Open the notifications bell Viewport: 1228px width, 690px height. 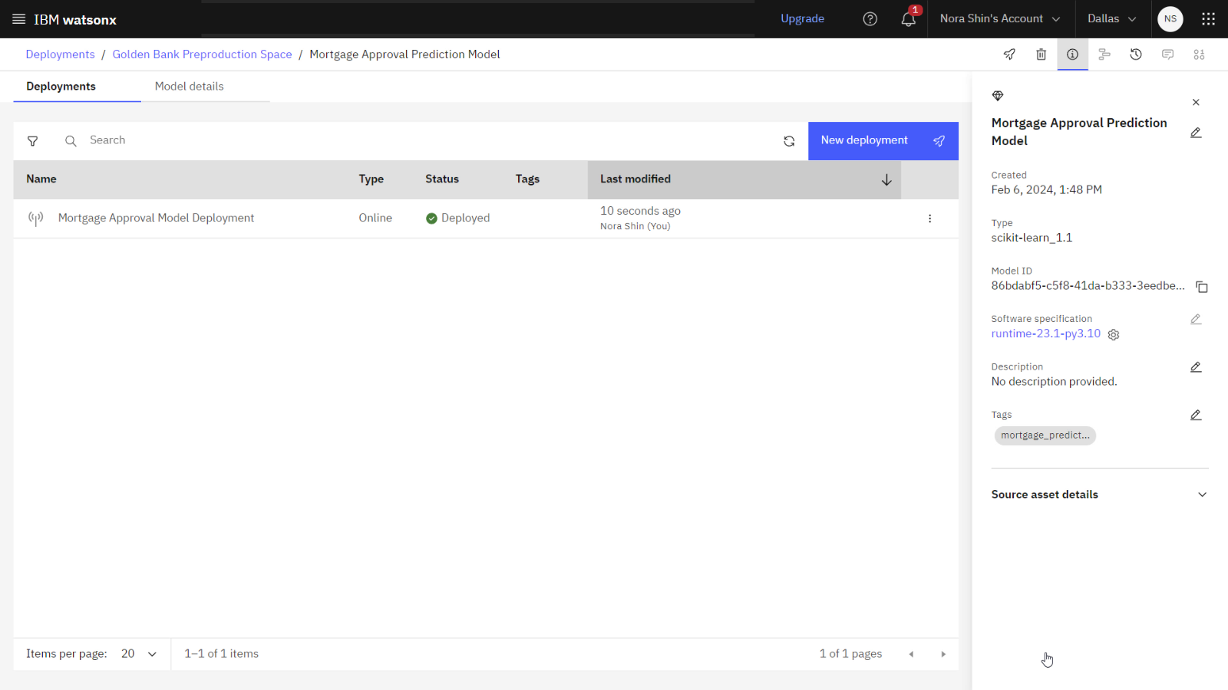click(908, 19)
